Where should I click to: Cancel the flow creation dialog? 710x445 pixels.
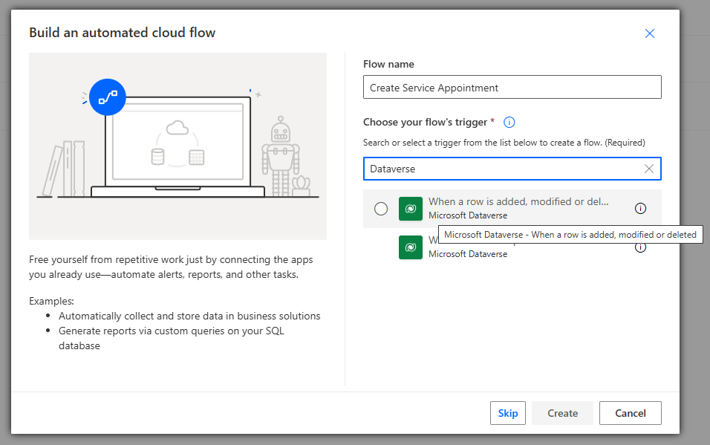[630, 413]
